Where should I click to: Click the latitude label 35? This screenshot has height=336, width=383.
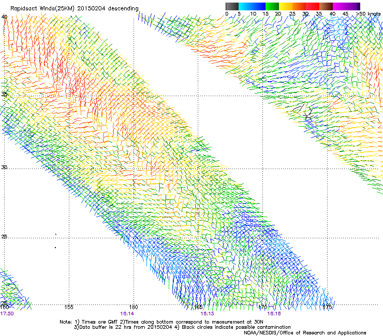4,94
